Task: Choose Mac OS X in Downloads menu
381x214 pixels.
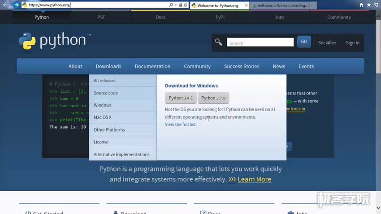Action: [123, 117]
